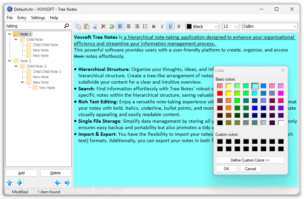Click the Paste clipboard icon

(x=87, y=26)
